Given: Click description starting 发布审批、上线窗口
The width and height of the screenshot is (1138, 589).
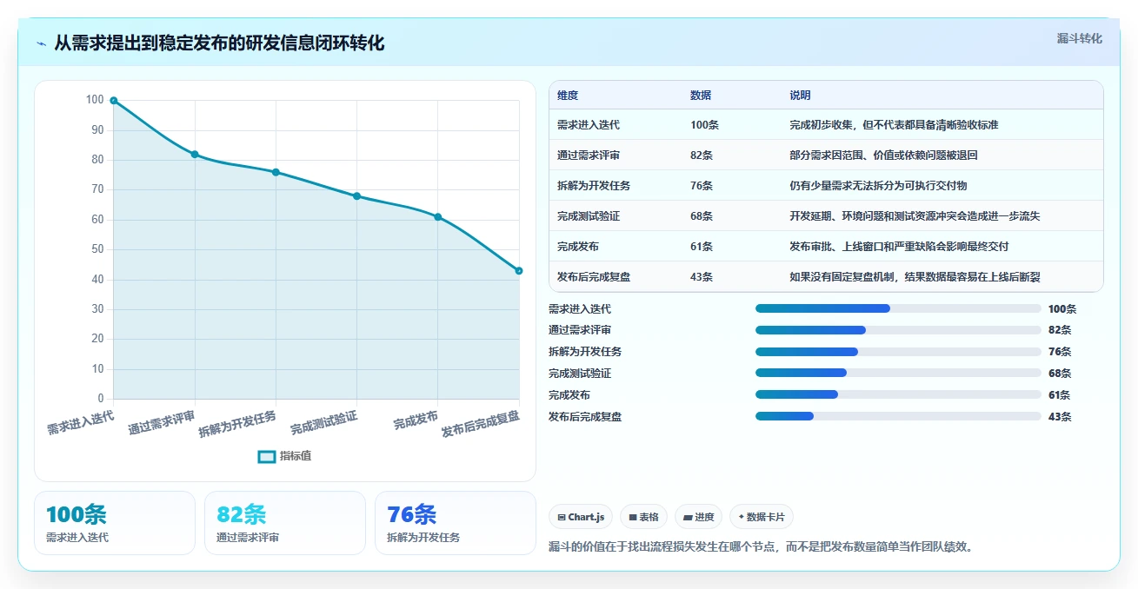Looking at the screenshot, I should point(899,247).
